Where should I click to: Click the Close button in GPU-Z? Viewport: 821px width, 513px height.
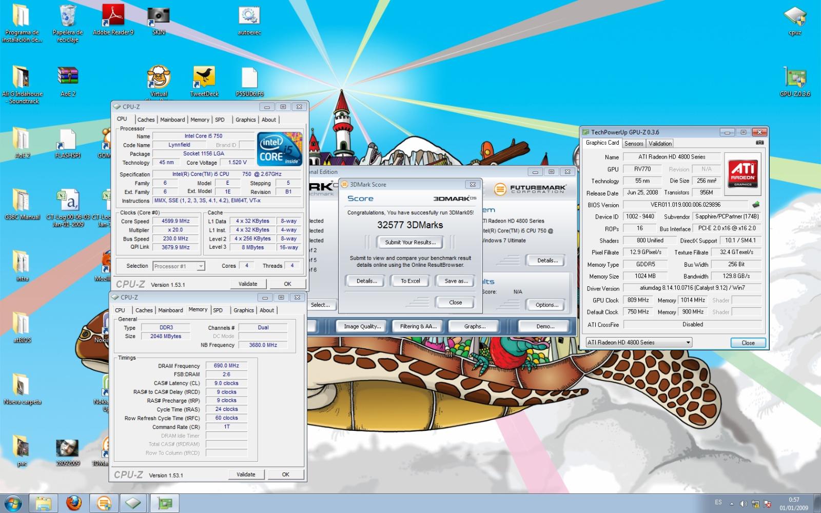[x=748, y=343]
